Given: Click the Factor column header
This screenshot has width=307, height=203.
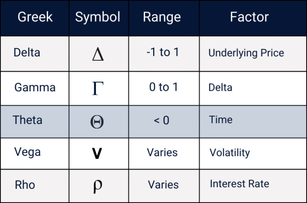Looking at the screenshot, I should (249, 17).
